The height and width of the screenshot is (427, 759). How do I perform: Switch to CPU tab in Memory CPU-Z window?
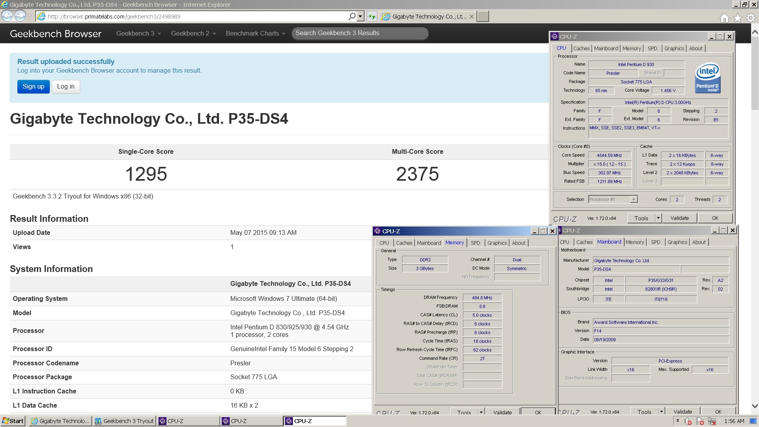[384, 243]
